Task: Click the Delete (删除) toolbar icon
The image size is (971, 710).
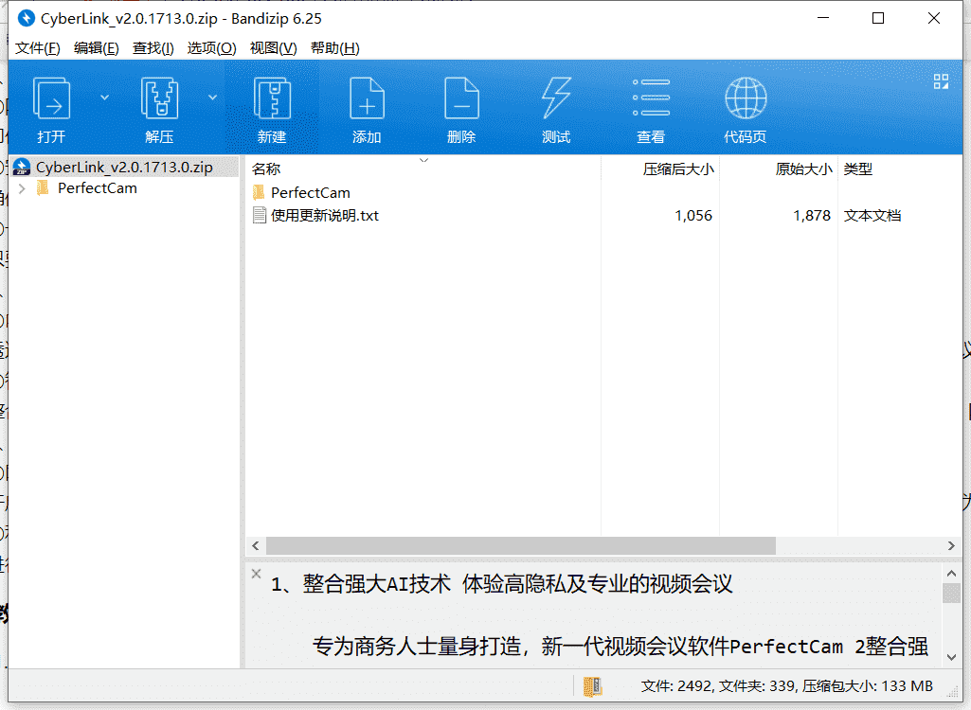Action: pos(461,98)
